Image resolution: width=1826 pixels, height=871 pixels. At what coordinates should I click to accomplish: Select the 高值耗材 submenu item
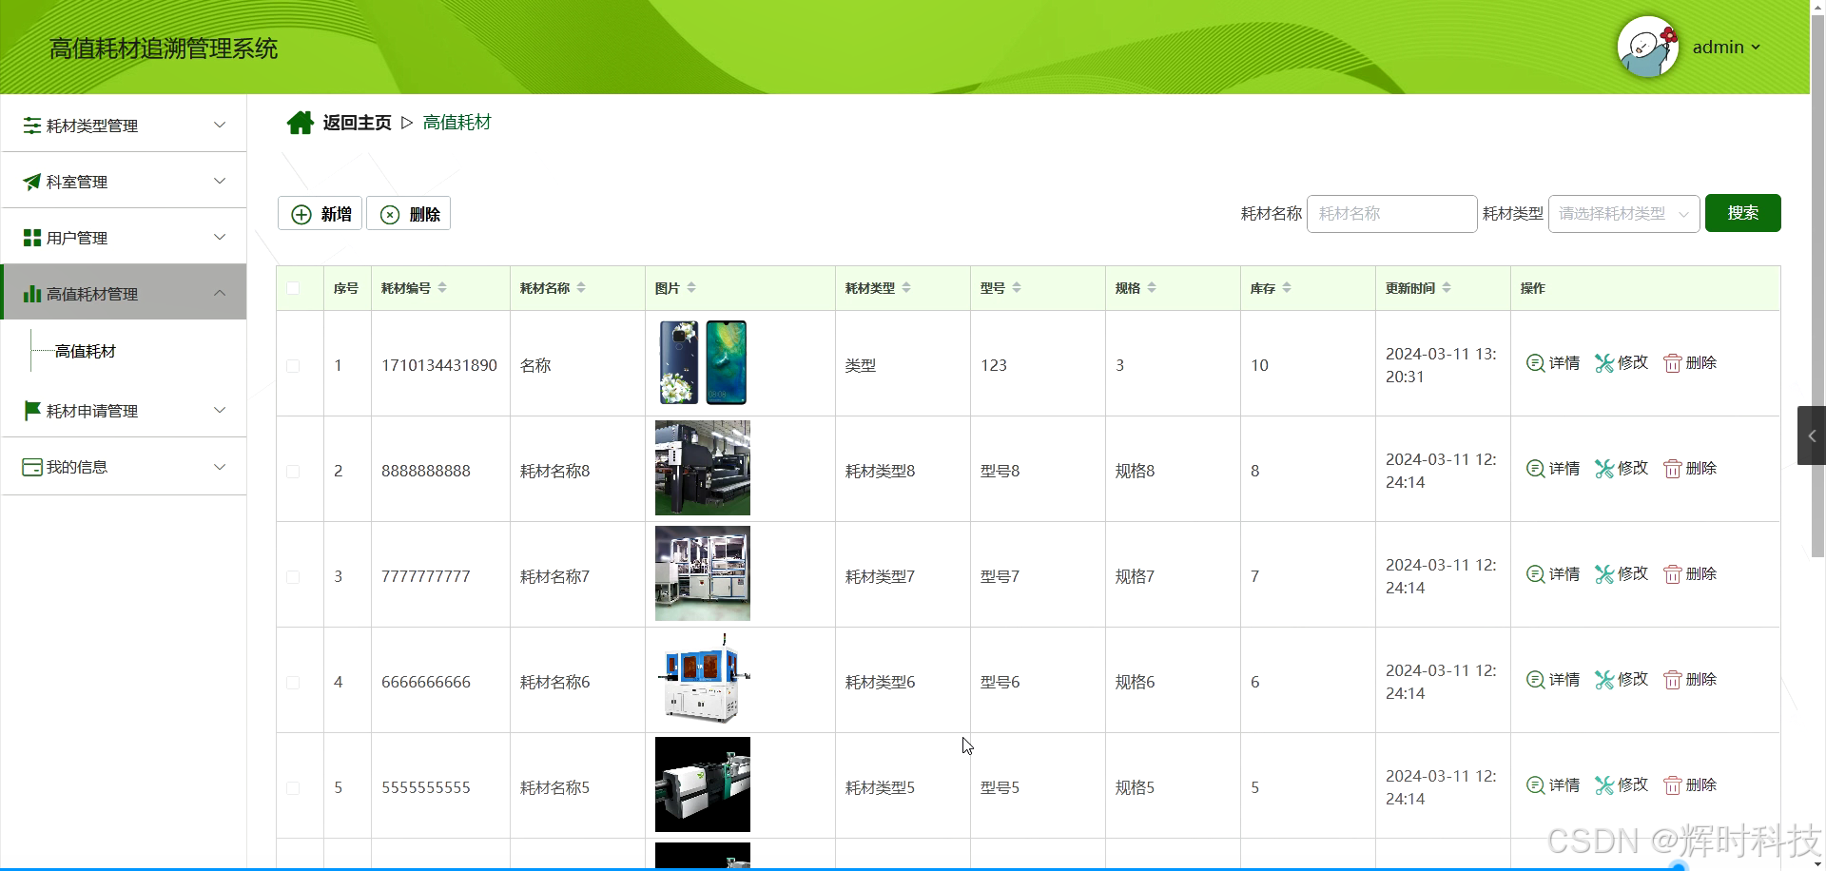86,351
